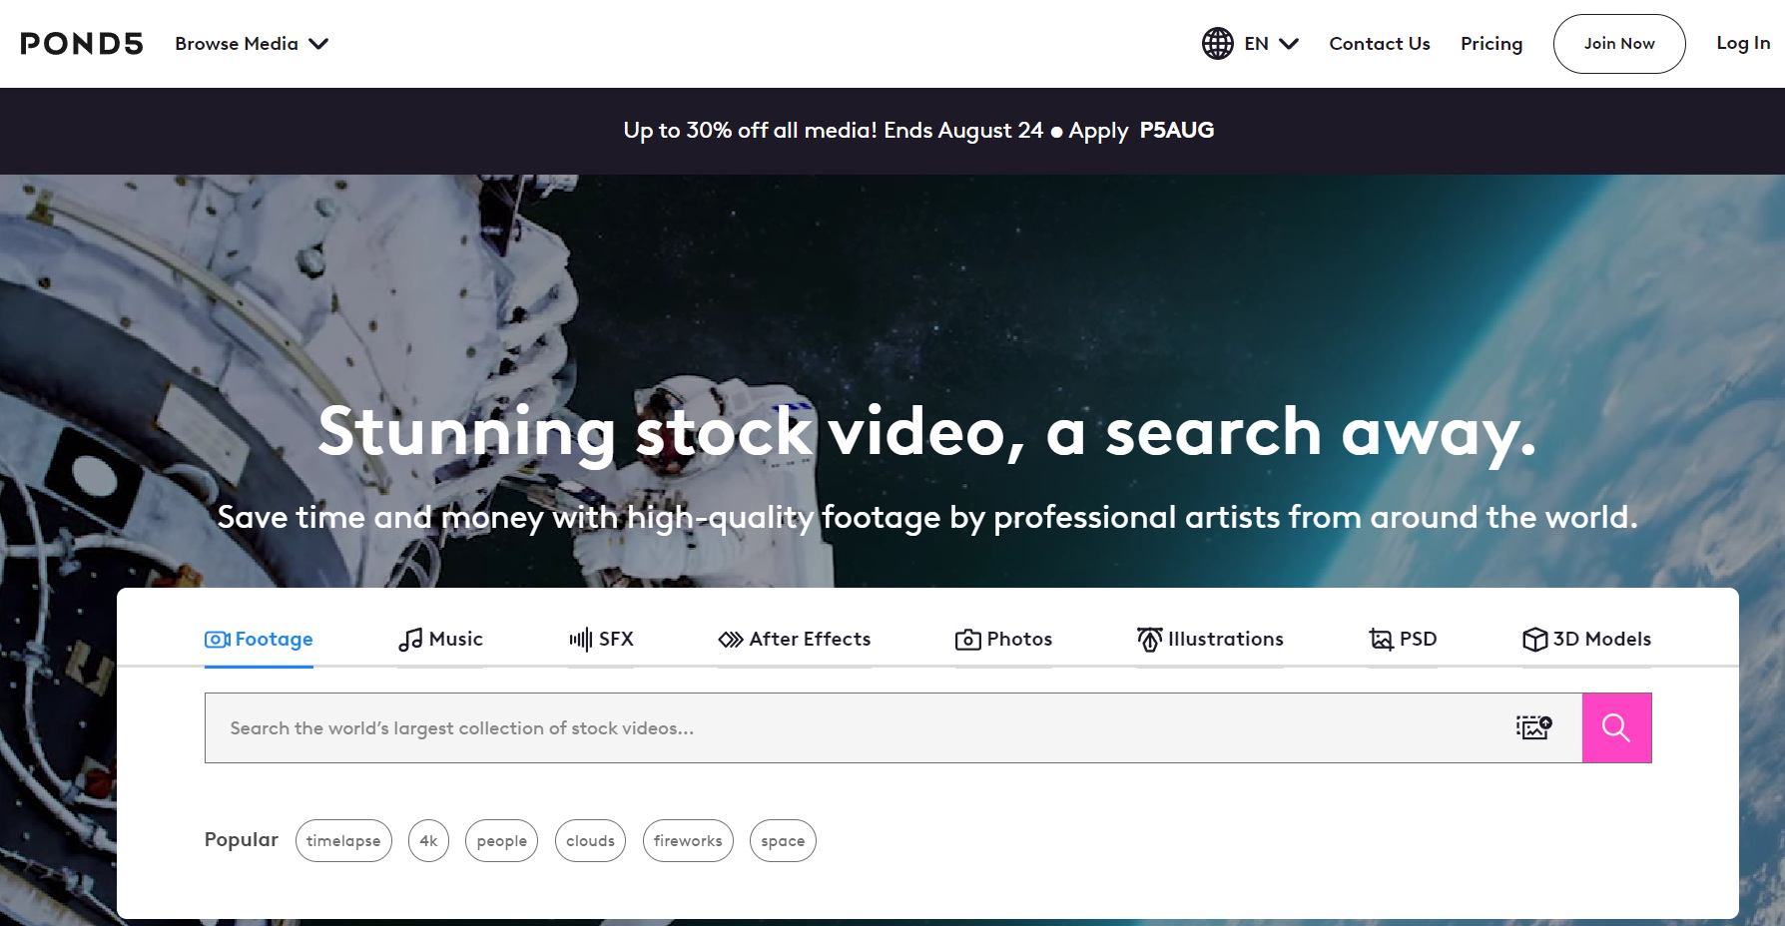Choose the popular tag timelapse
The width and height of the screenshot is (1785, 926).
tap(343, 841)
